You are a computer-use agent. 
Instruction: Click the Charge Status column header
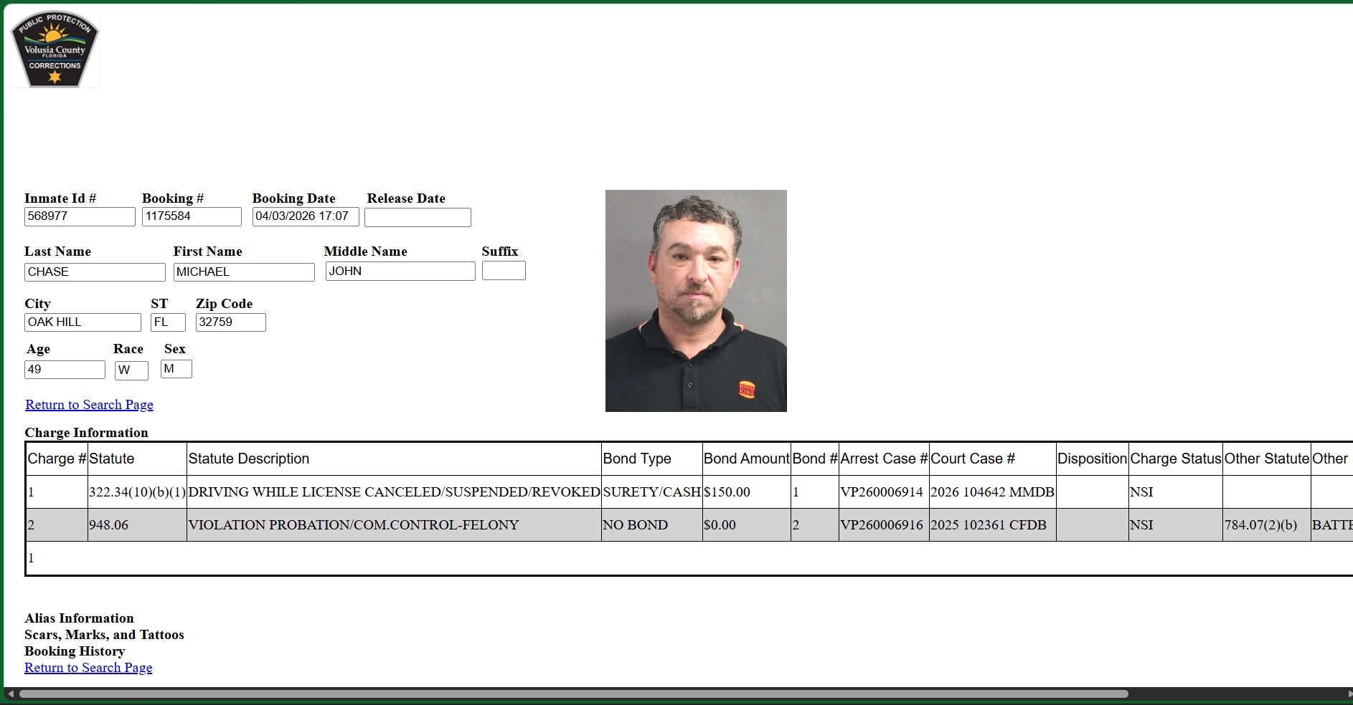pos(1176,459)
